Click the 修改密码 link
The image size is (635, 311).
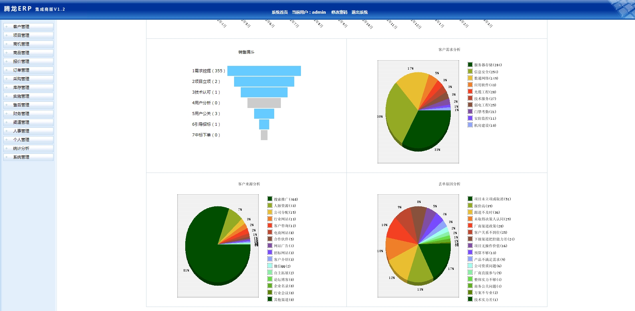[339, 12]
